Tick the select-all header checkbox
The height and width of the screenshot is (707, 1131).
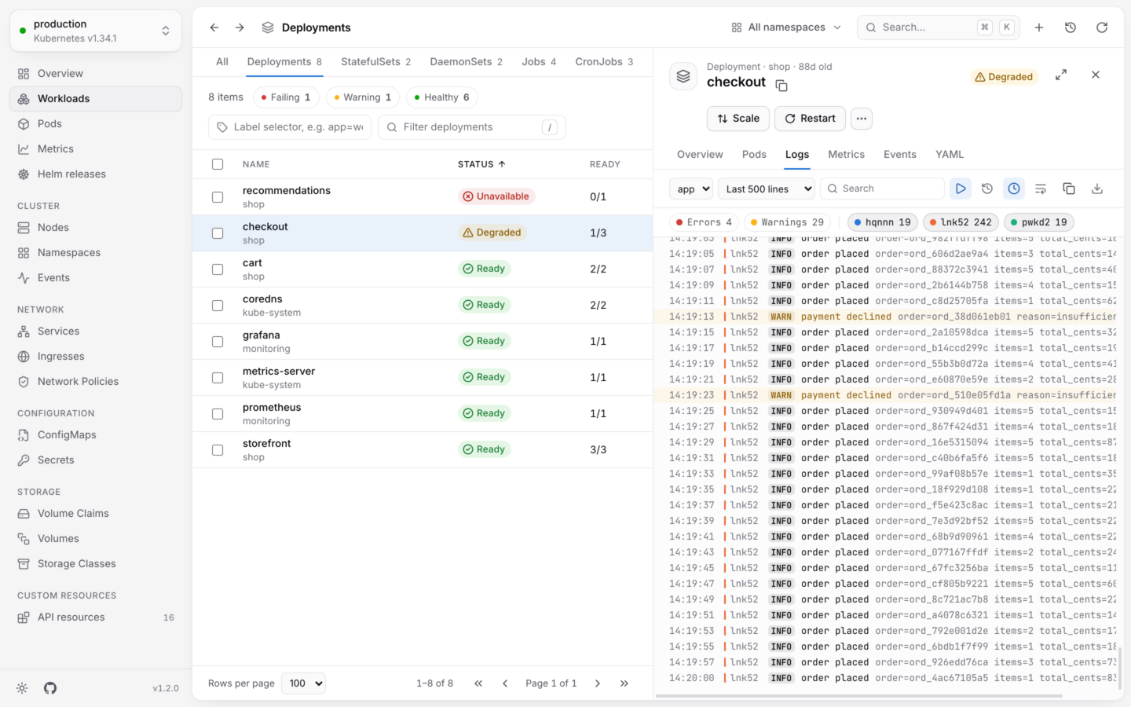coord(218,164)
